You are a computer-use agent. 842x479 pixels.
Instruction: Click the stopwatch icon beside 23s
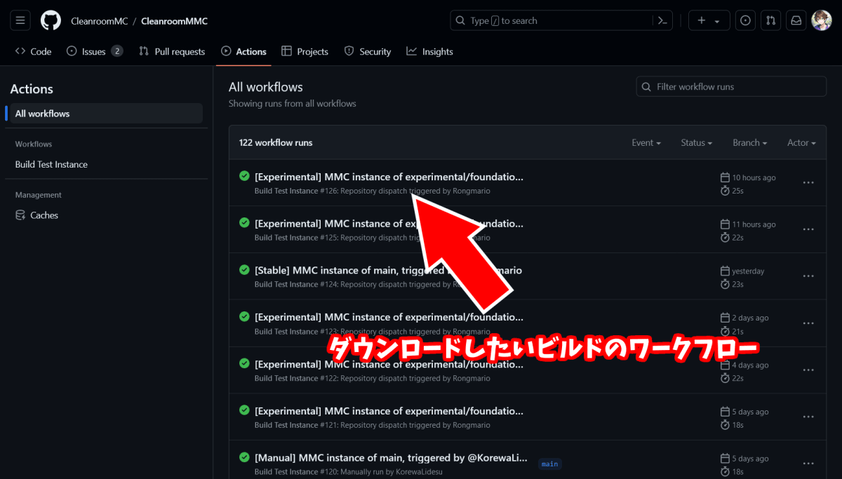pos(726,285)
